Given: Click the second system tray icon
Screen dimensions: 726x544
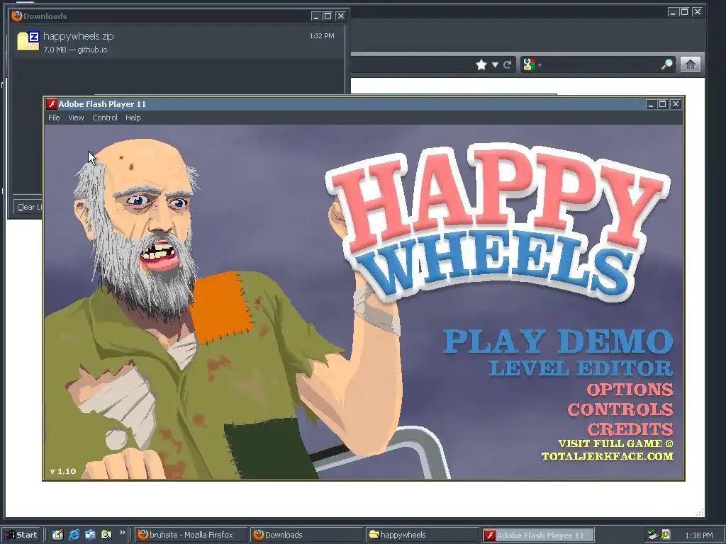Looking at the screenshot, I should (666, 534).
